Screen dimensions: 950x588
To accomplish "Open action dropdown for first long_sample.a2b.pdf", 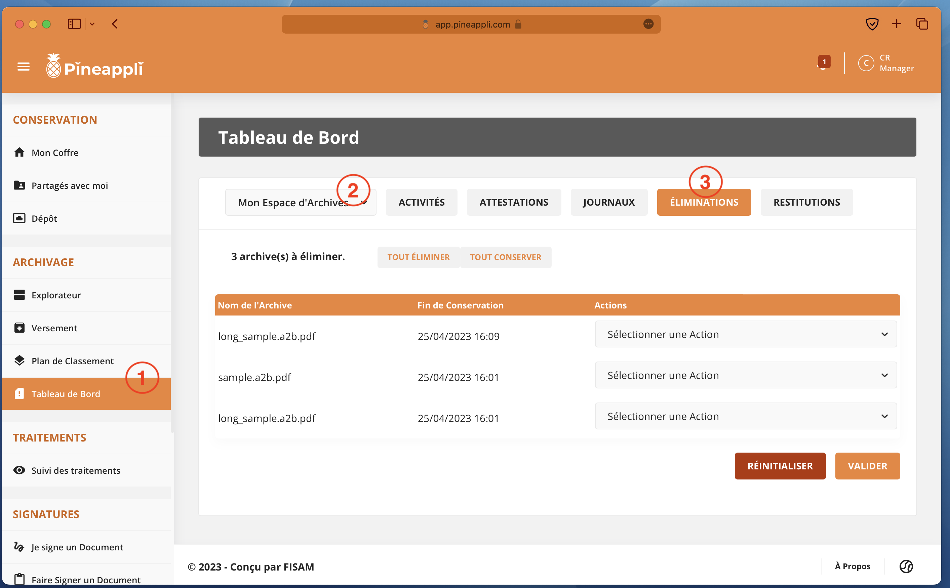I will [x=745, y=334].
